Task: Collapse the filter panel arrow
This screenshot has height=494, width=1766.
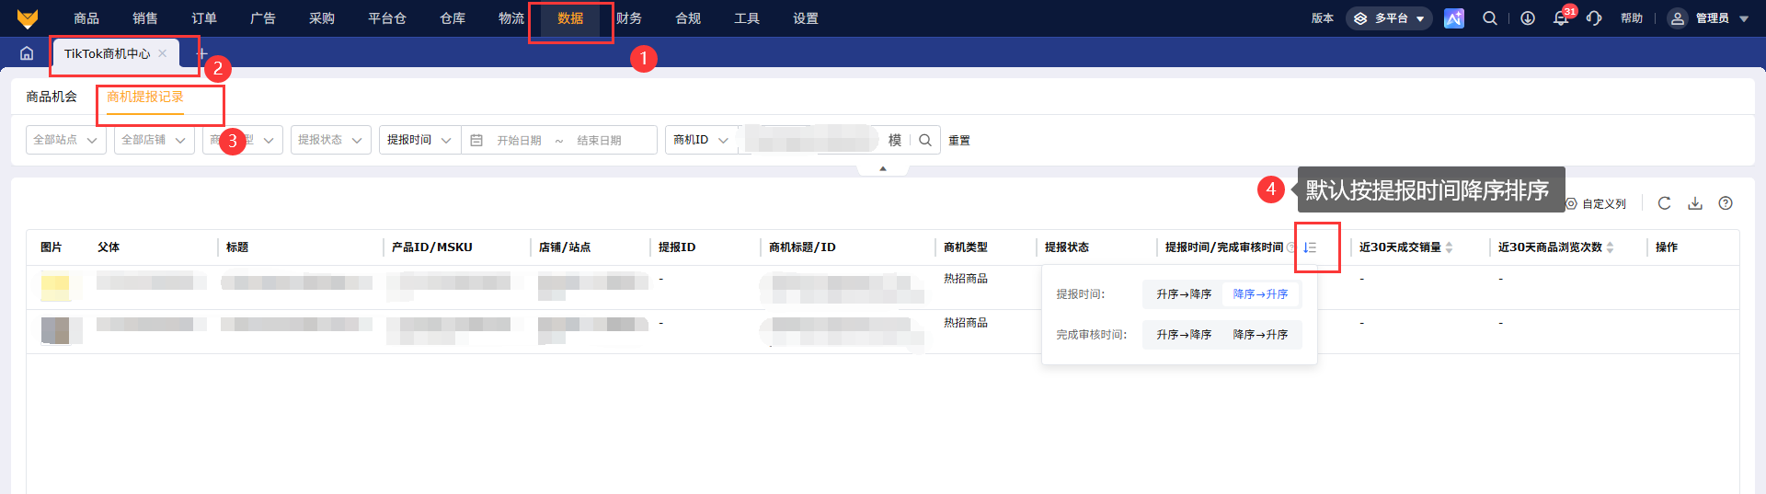Action: 883,169
